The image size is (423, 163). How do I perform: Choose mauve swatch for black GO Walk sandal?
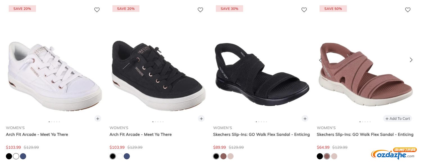click(x=223, y=156)
